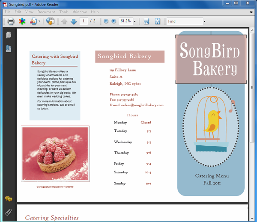This screenshot has height=222, width=257.
Task: Open the Bookmarks panel icon
Action: pyautogui.click(x=9, y=49)
